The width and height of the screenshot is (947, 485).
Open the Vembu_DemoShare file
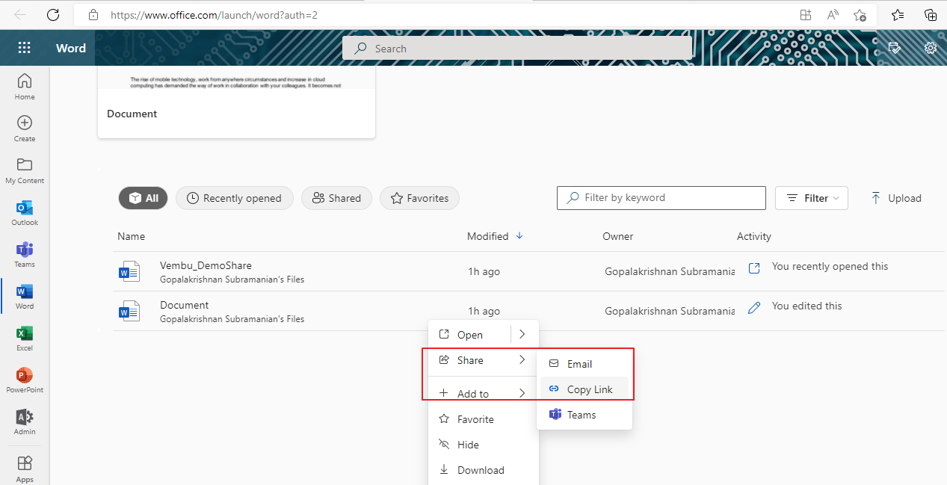tap(206, 265)
